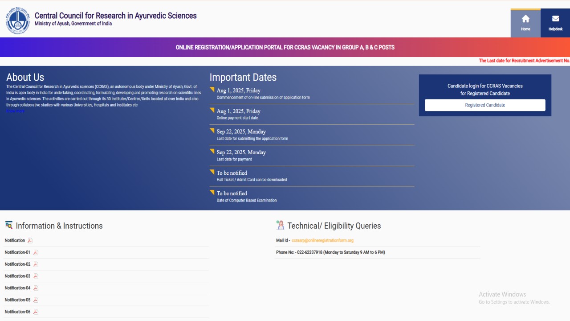Open the Notification PDF icon
Image resolution: width=570 pixels, height=321 pixels.
coord(30,241)
